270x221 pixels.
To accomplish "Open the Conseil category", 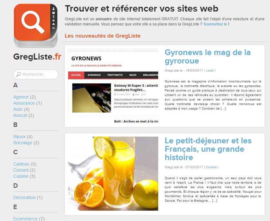I will [21, 170].
